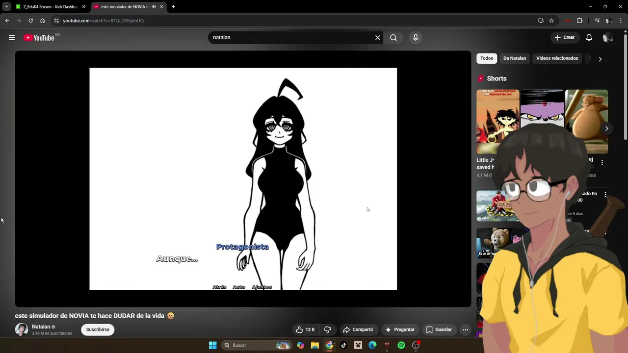628x353 pixels.
Task: Click the taskbar Buscar search box
Action: point(258,345)
